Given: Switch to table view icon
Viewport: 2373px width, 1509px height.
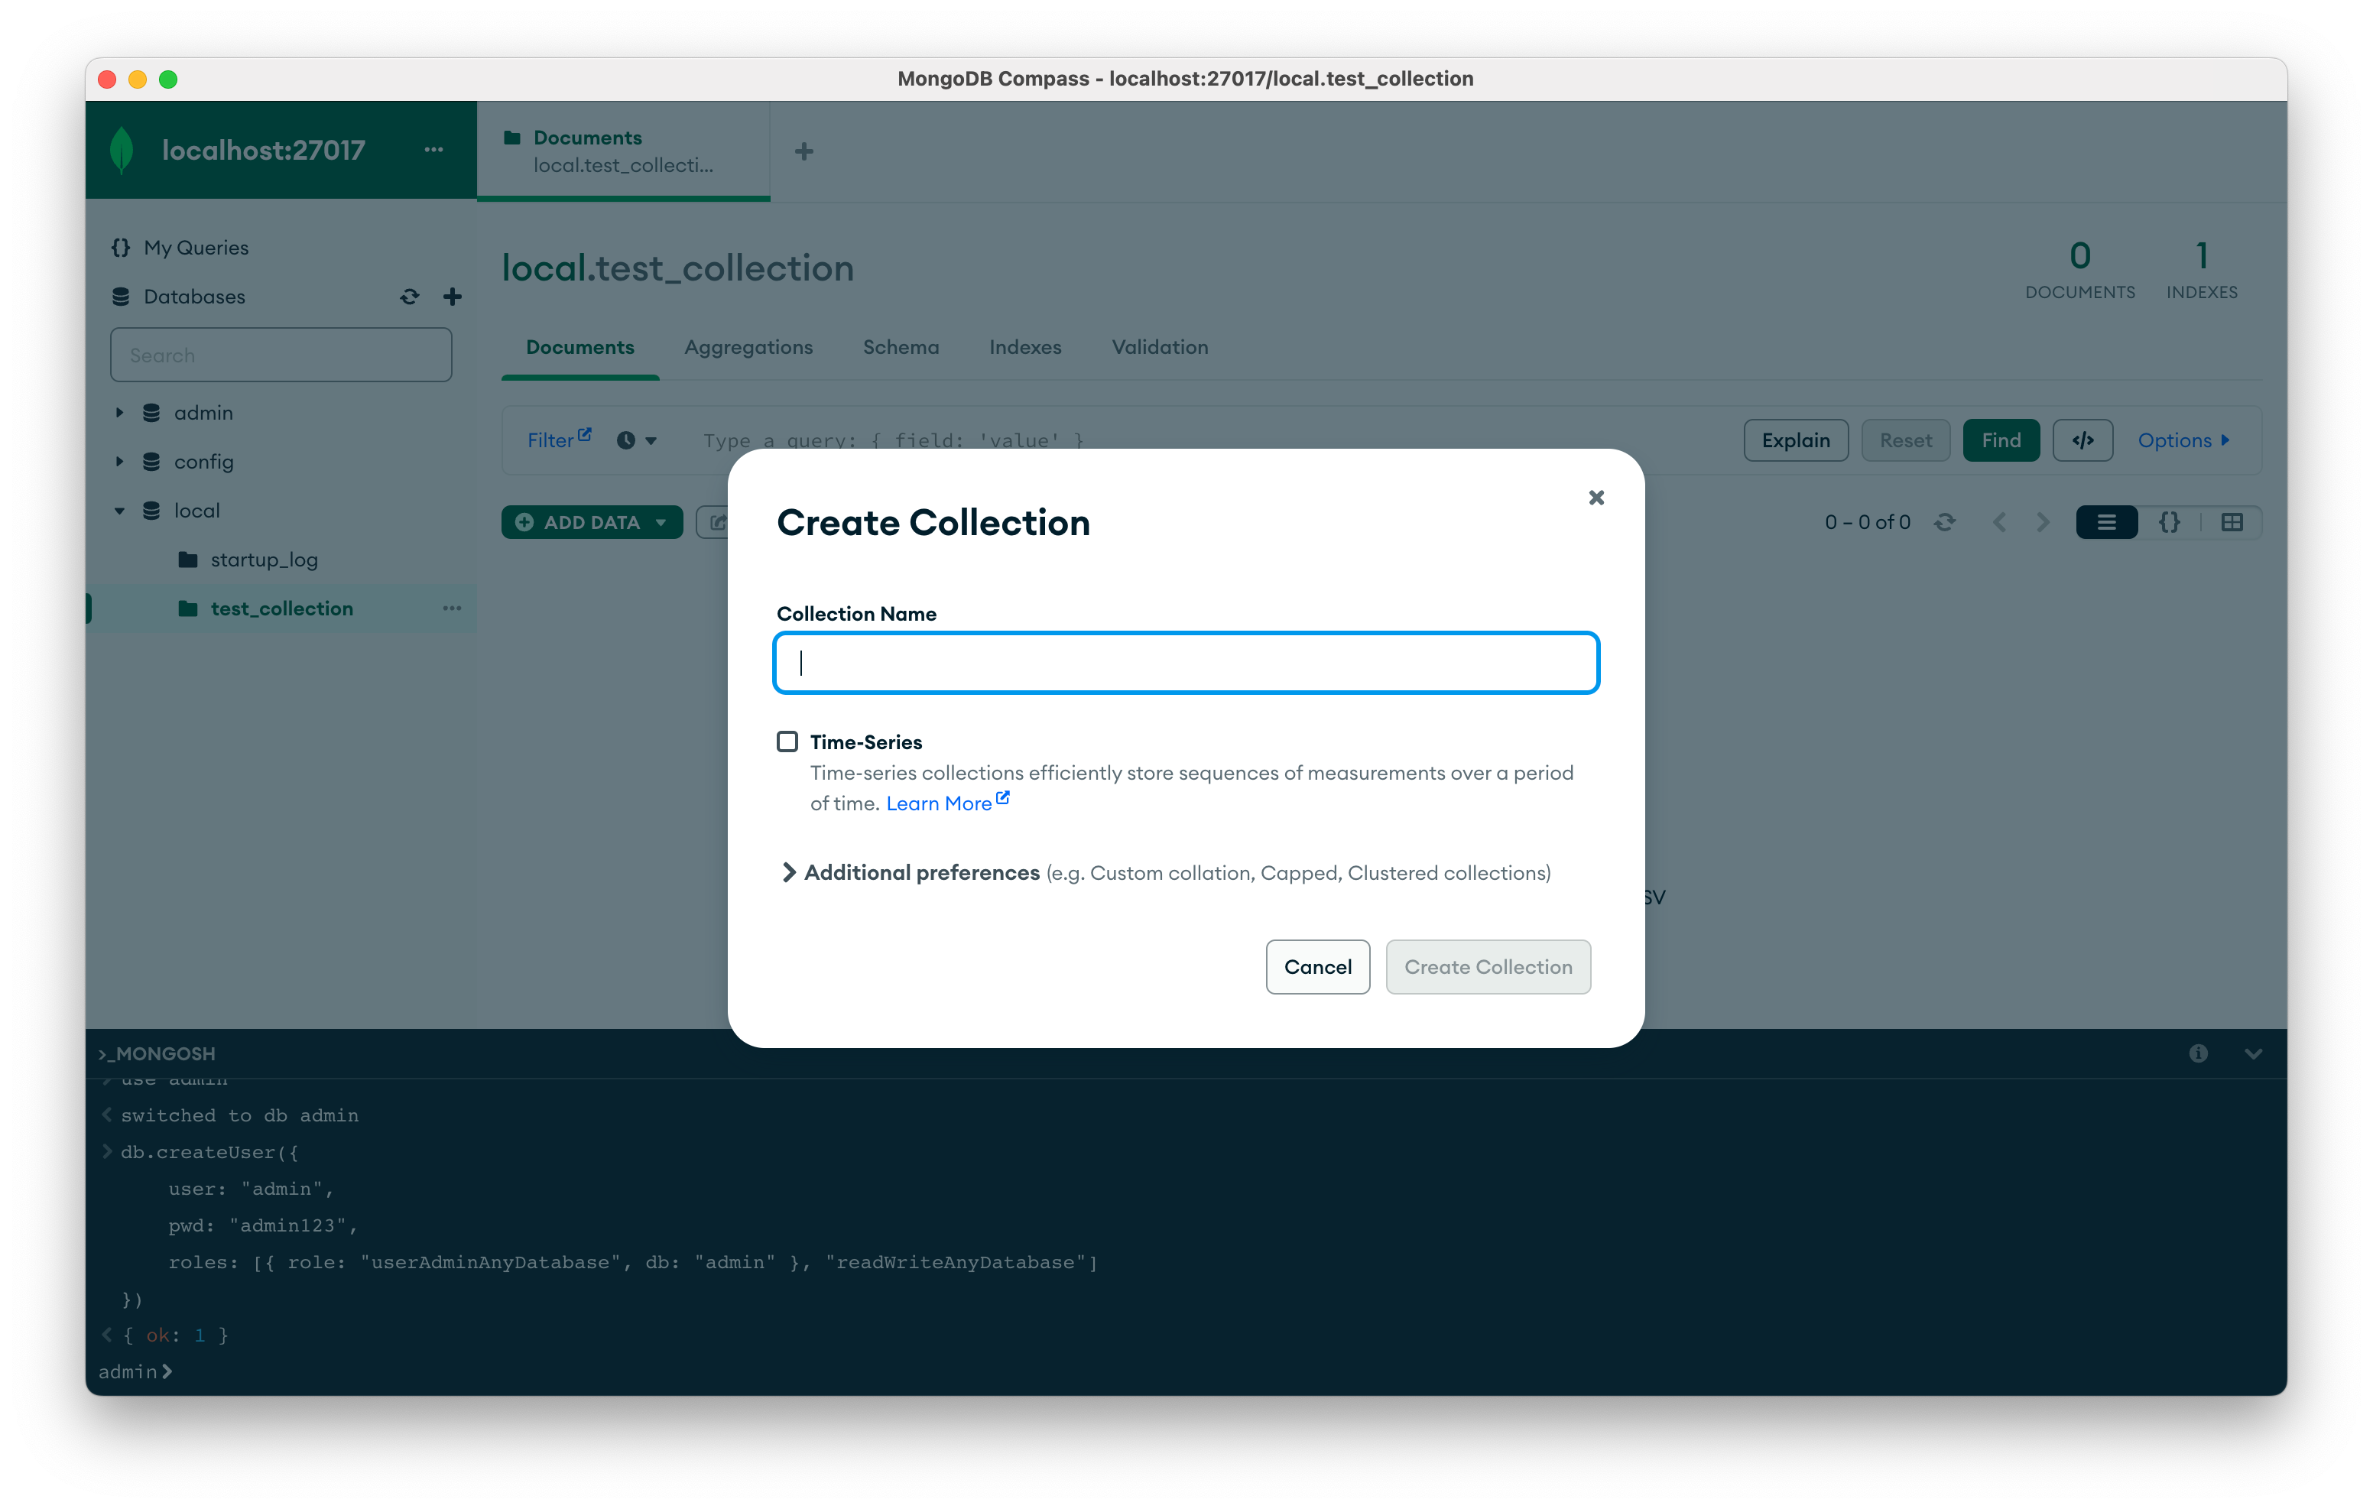Looking at the screenshot, I should point(2232,522).
